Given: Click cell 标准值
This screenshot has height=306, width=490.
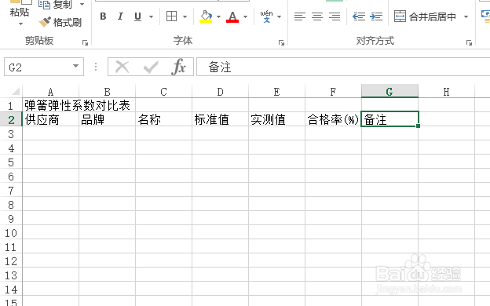Looking at the screenshot, I should [x=221, y=119].
